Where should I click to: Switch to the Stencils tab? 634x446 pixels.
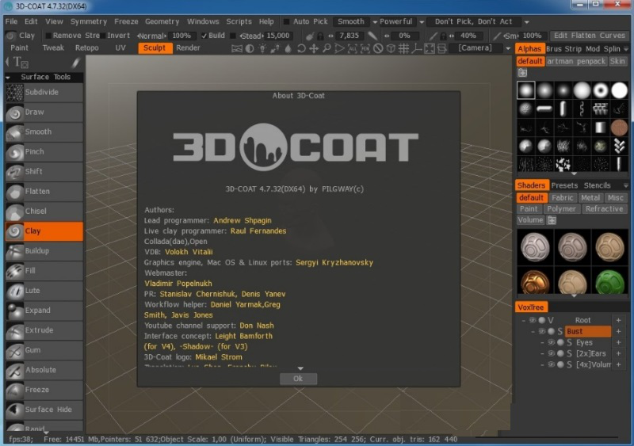click(x=597, y=185)
